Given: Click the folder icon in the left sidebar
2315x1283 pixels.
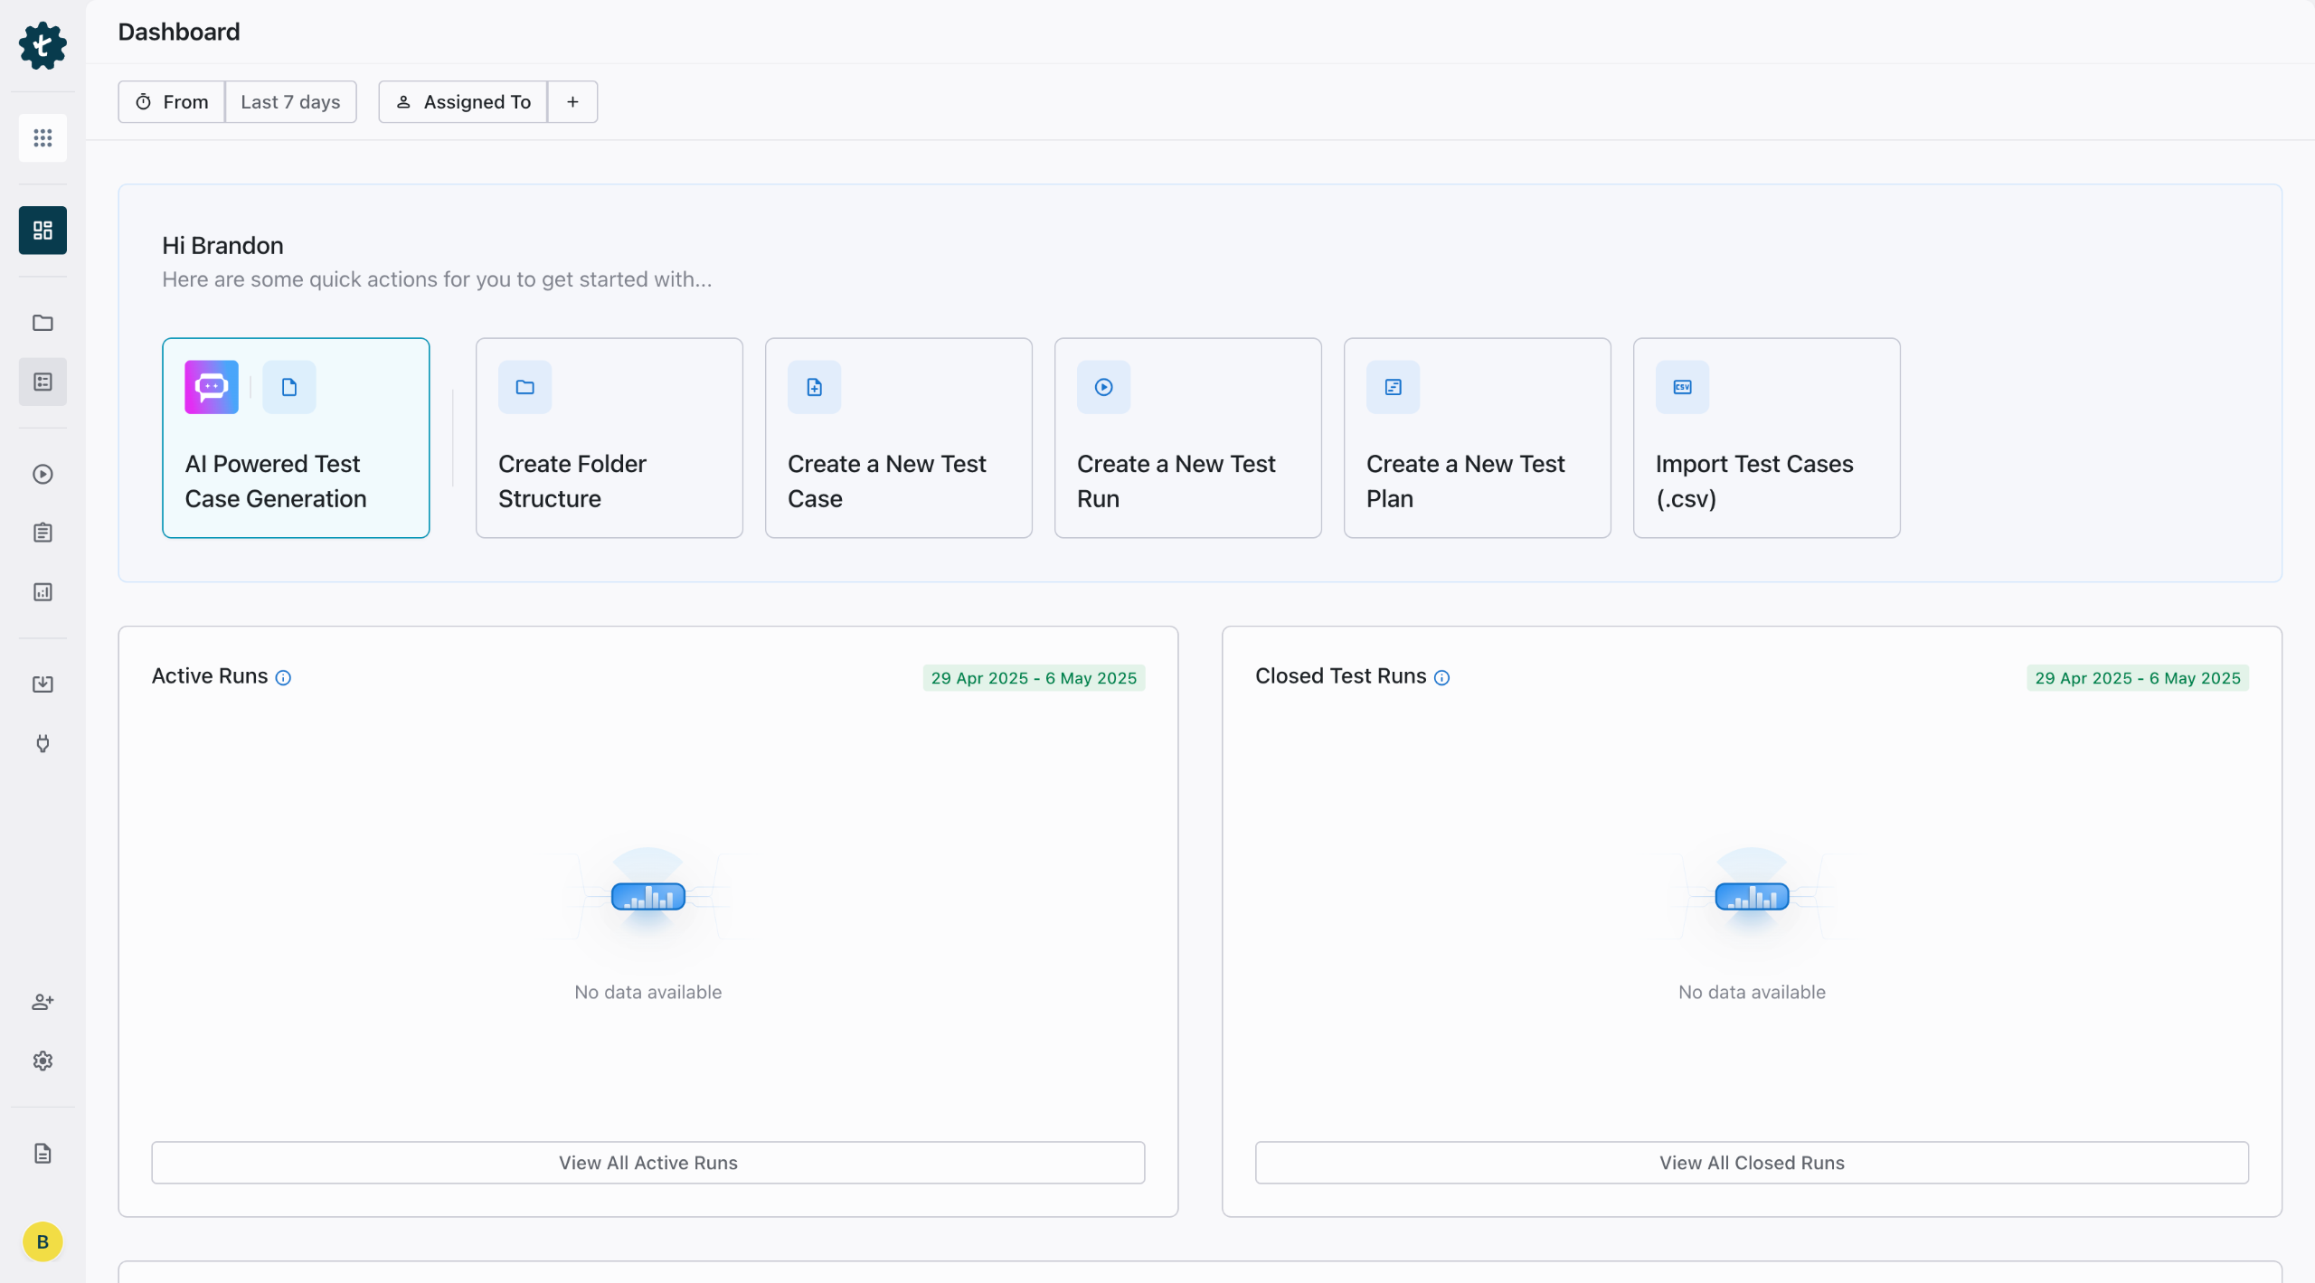Looking at the screenshot, I should (x=43, y=323).
